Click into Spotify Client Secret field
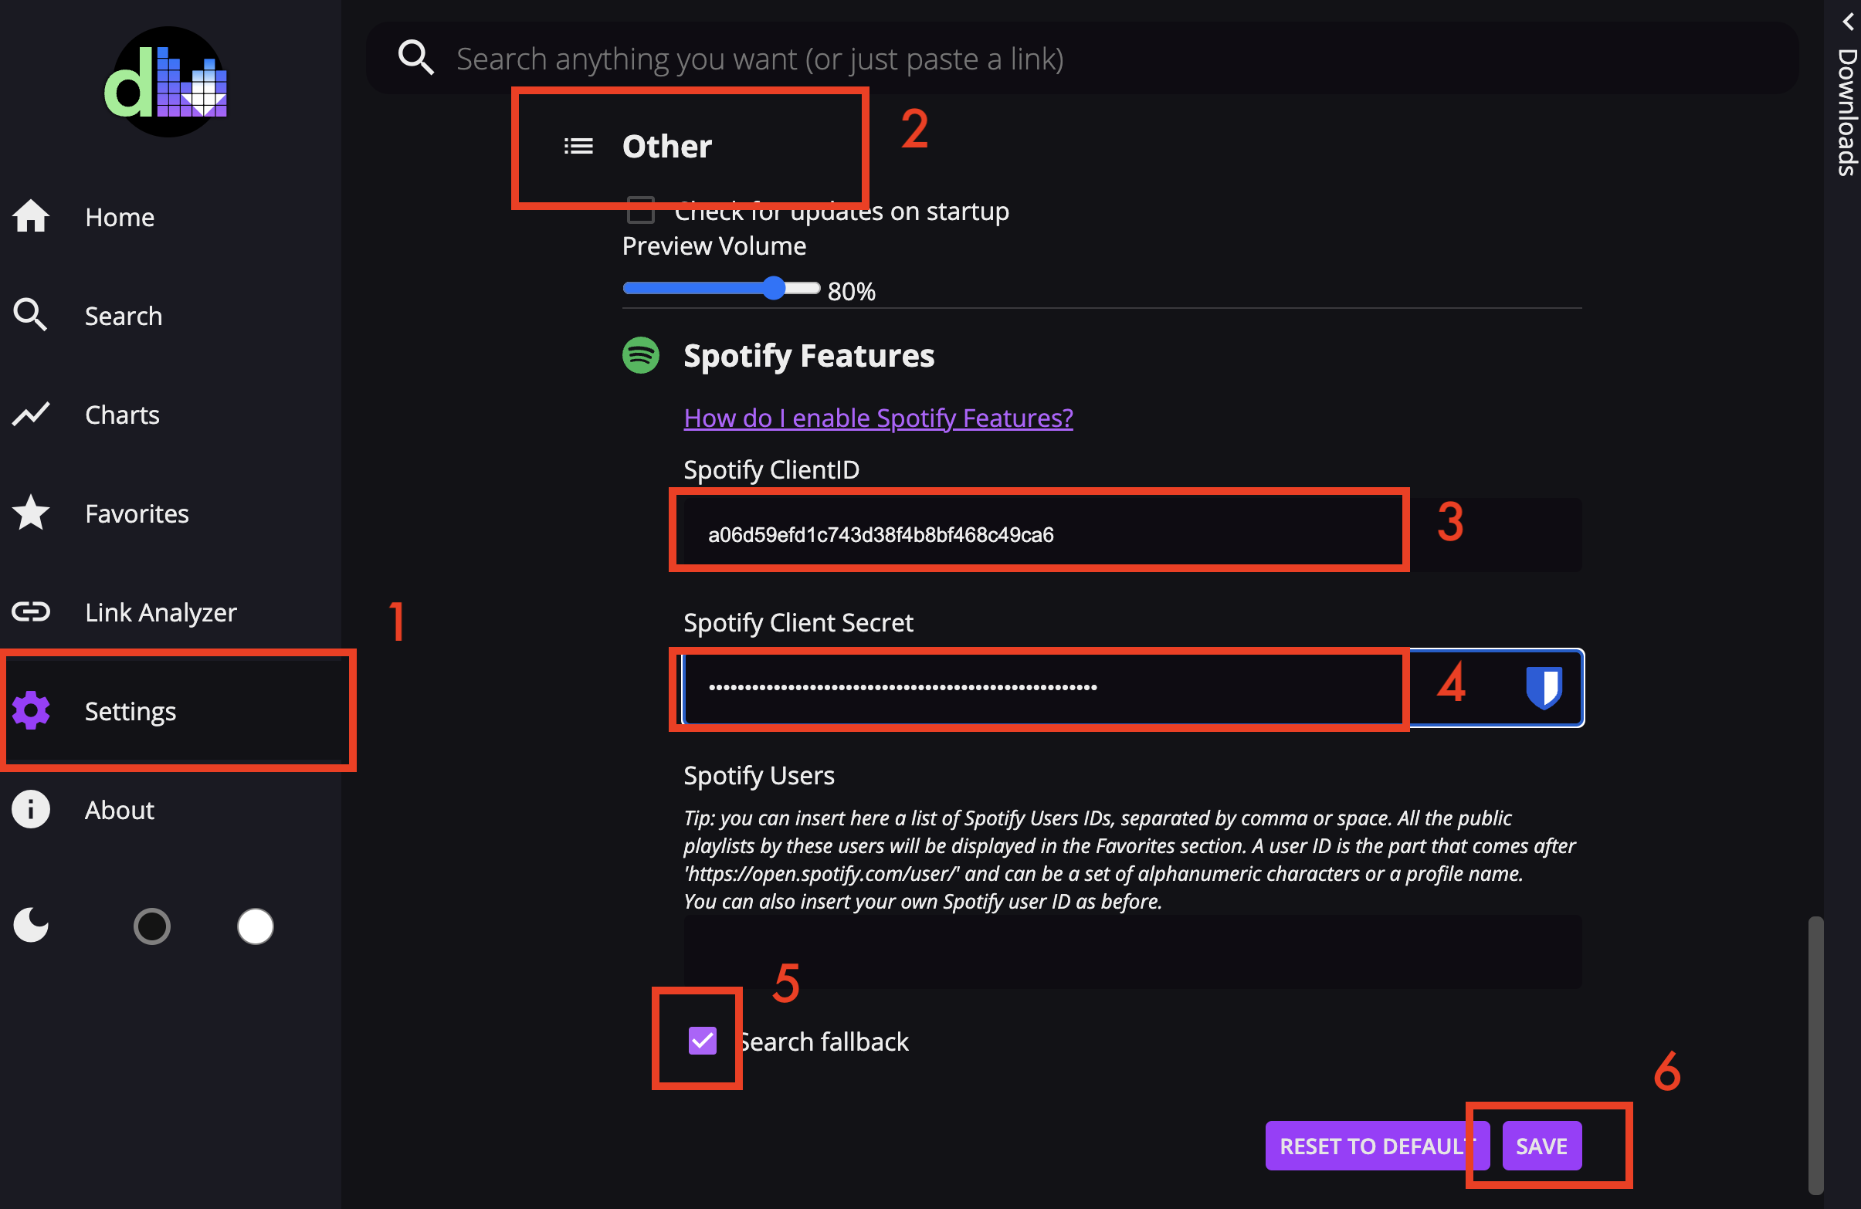This screenshot has width=1861, height=1209. (x=1132, y=687)
